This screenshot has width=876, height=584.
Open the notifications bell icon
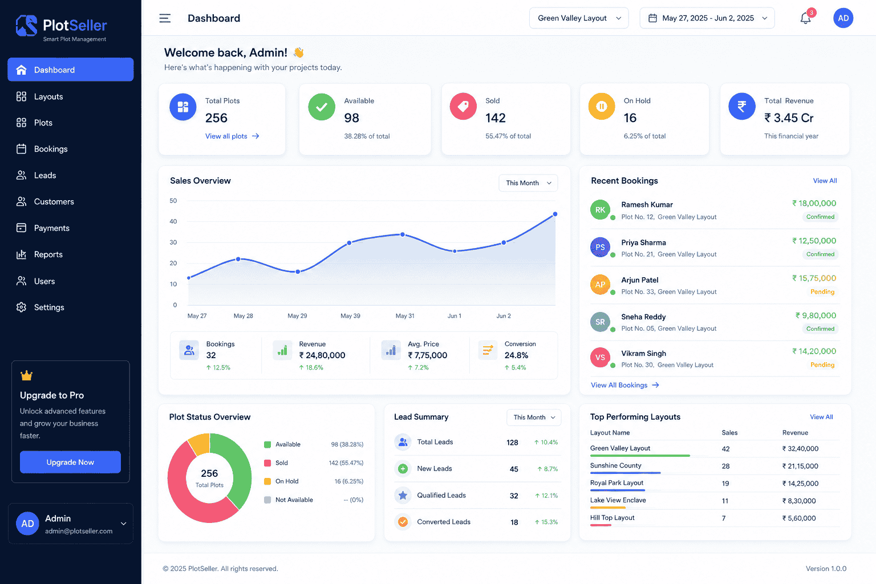click(805, 18)
